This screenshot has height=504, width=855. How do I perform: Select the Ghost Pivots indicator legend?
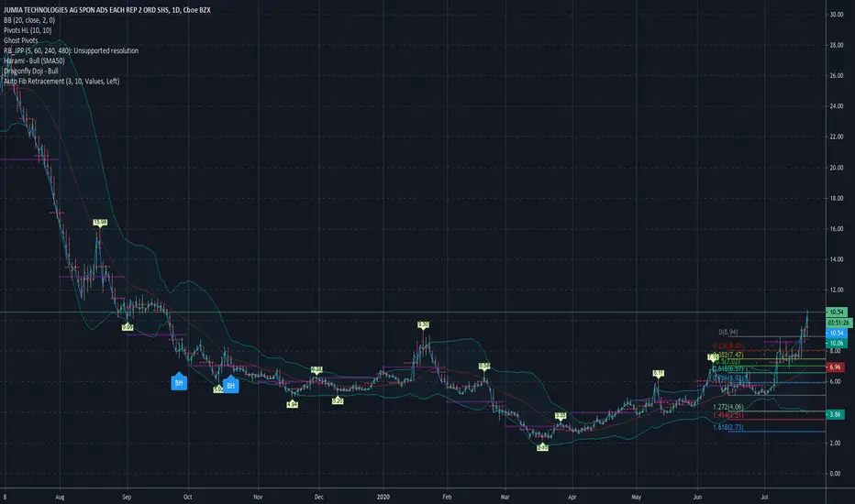coord(21,40)
